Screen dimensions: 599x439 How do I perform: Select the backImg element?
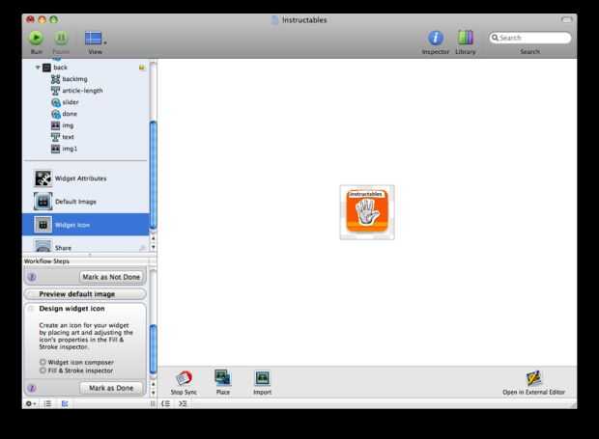tap(75, 79)
